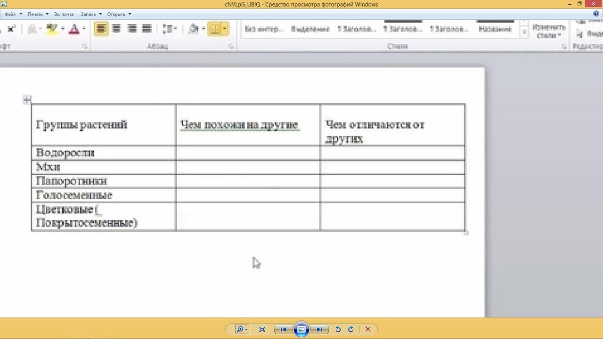Expand the Запись dropdown arrow
603x339 pixels.
[100, 14]
